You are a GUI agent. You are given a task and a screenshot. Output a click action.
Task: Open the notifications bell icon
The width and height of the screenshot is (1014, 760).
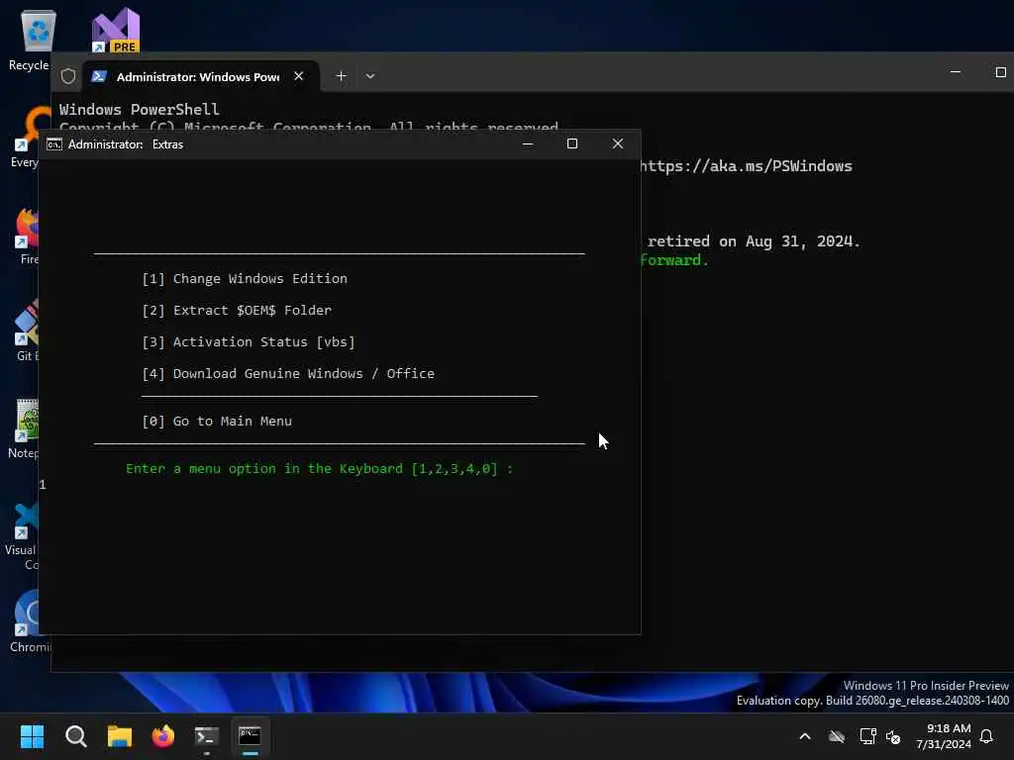point(986,736)
